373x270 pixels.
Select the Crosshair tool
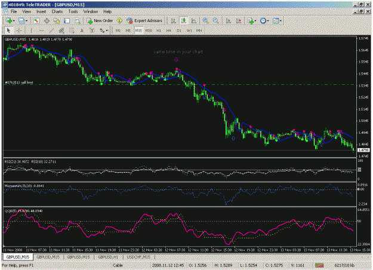click(x=19, y=30)
